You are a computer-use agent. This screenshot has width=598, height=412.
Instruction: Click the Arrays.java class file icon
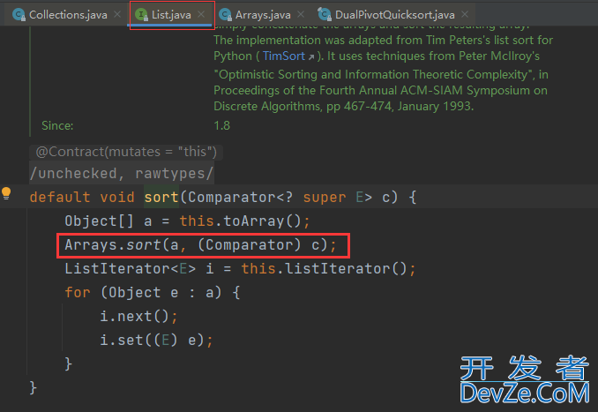[226, 14]
